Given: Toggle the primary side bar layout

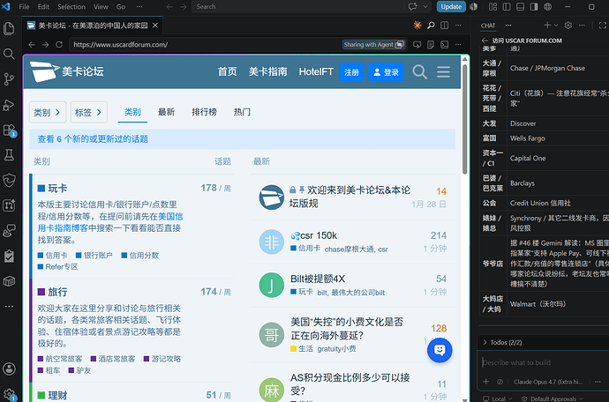Looking at the screenshot, I should point(507,6).
